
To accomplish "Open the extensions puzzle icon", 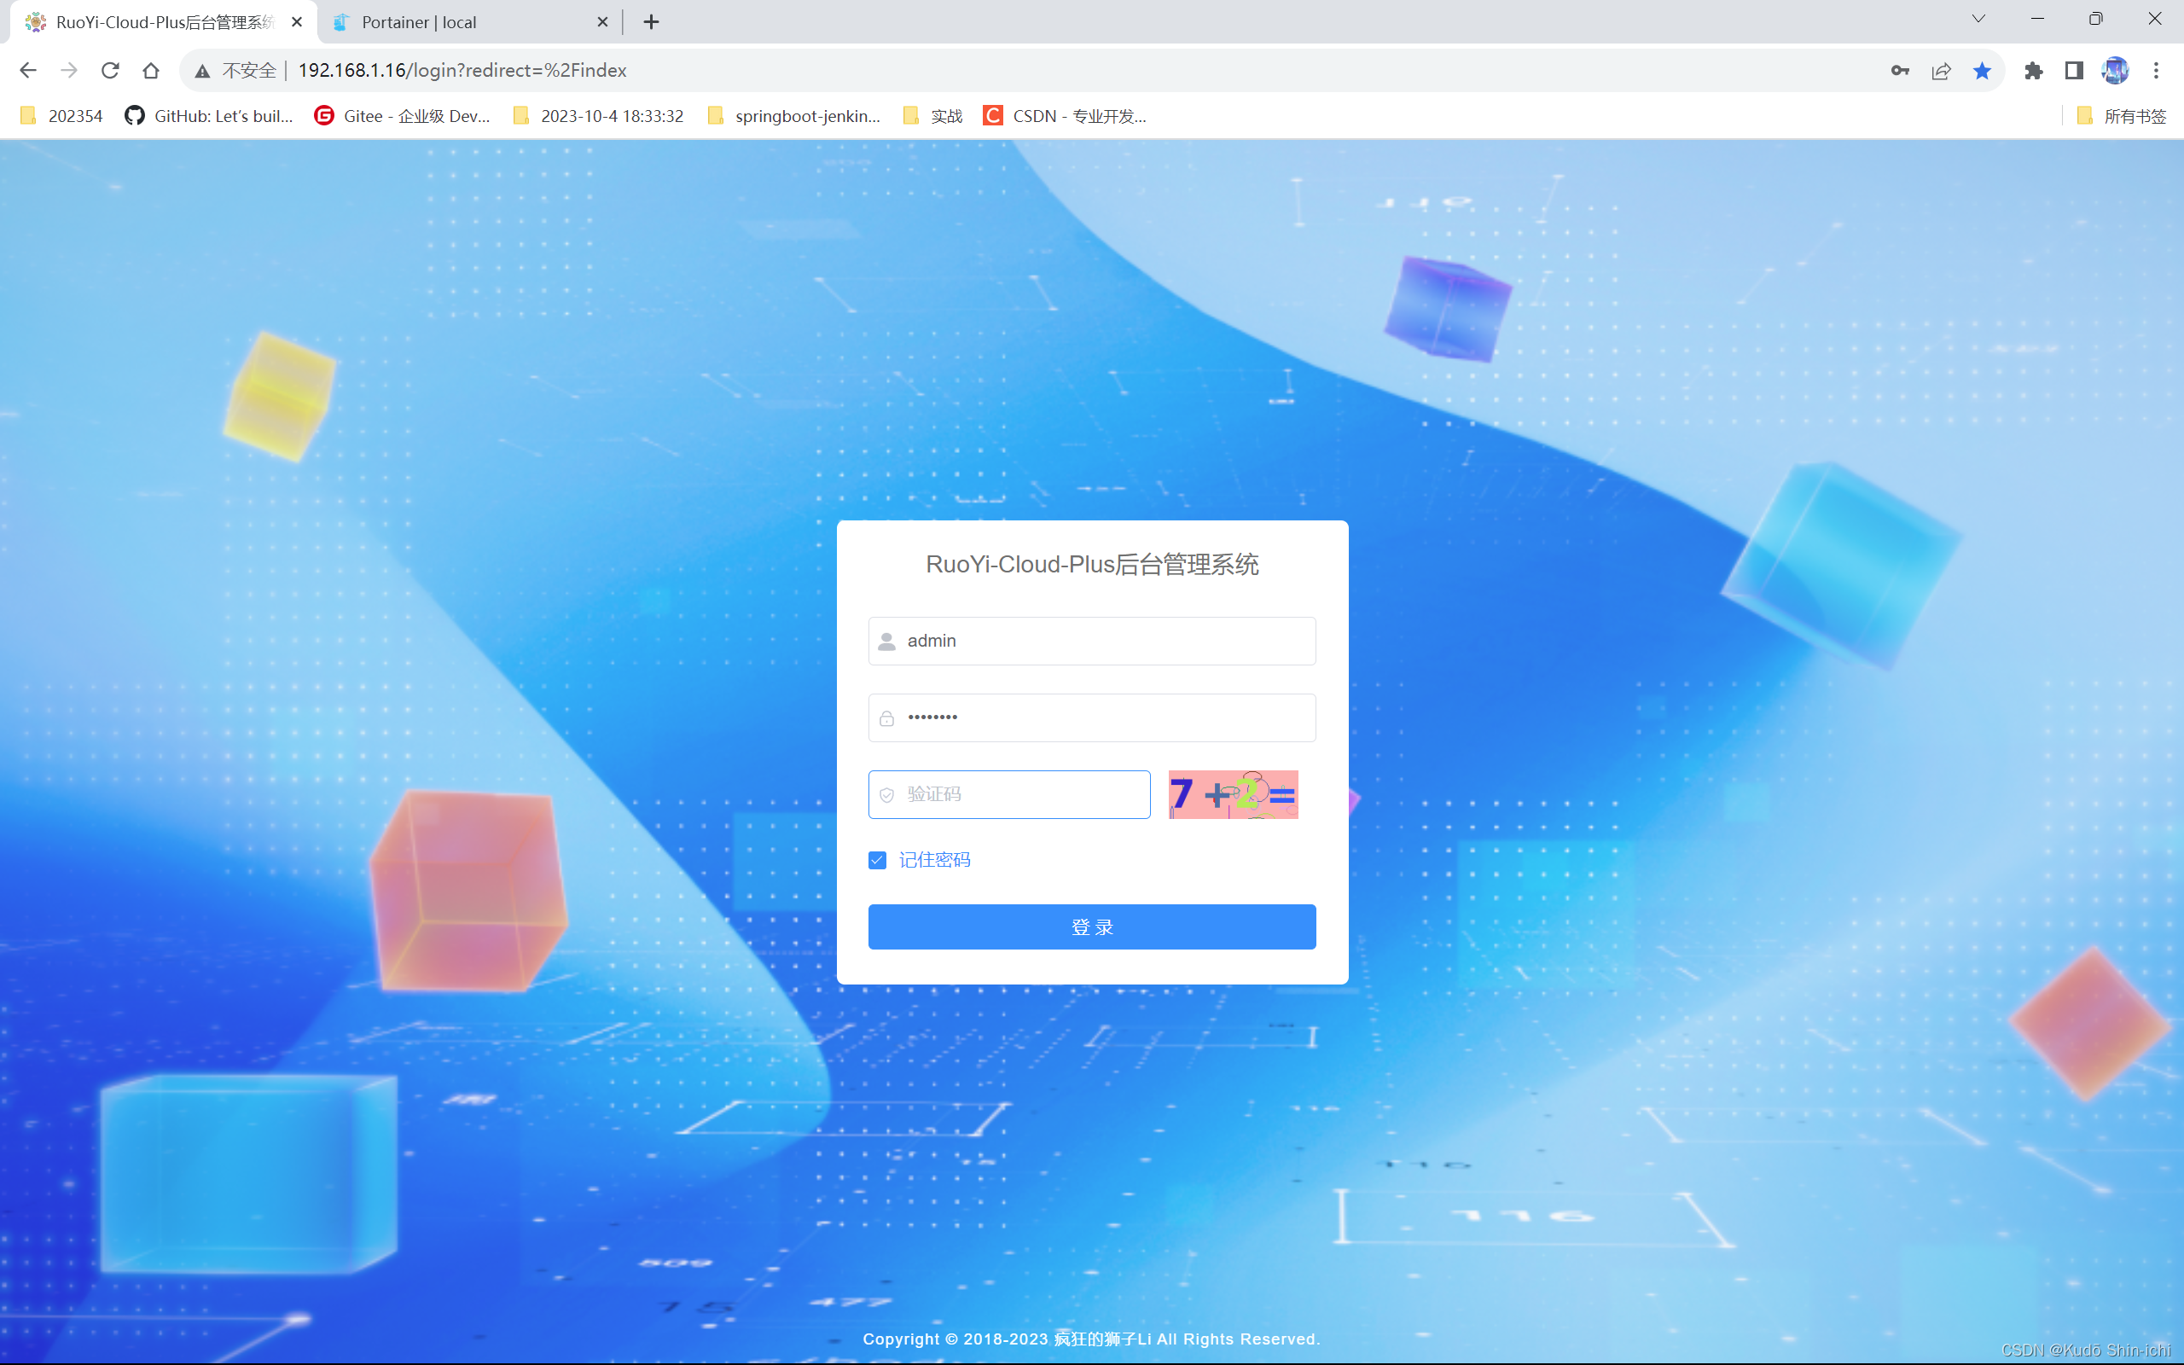I will 2033,71.
